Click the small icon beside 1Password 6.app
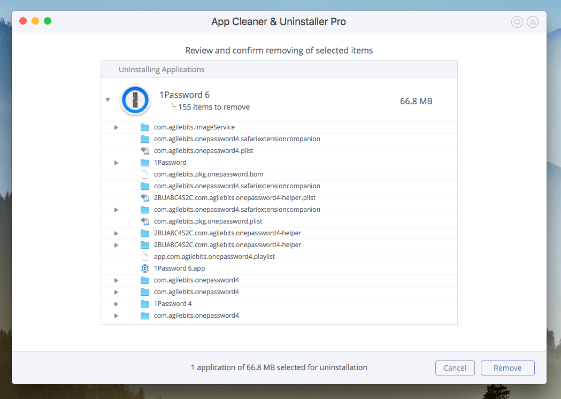Image resolution: width=561 pixels, height=399 pixels. click(145, 268)
